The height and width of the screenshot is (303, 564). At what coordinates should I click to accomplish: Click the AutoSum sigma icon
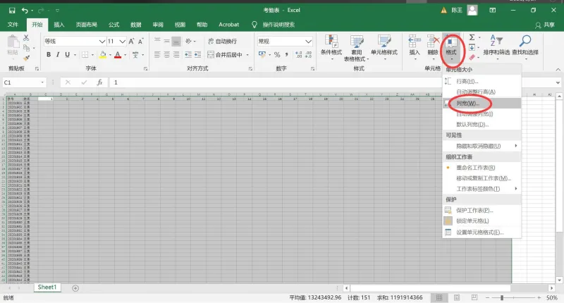[x=472, y=37]
